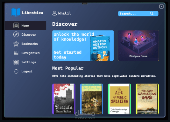Click the Home house icon
Viewport: 170px width, 122px height.
click(x=16, y=25)
